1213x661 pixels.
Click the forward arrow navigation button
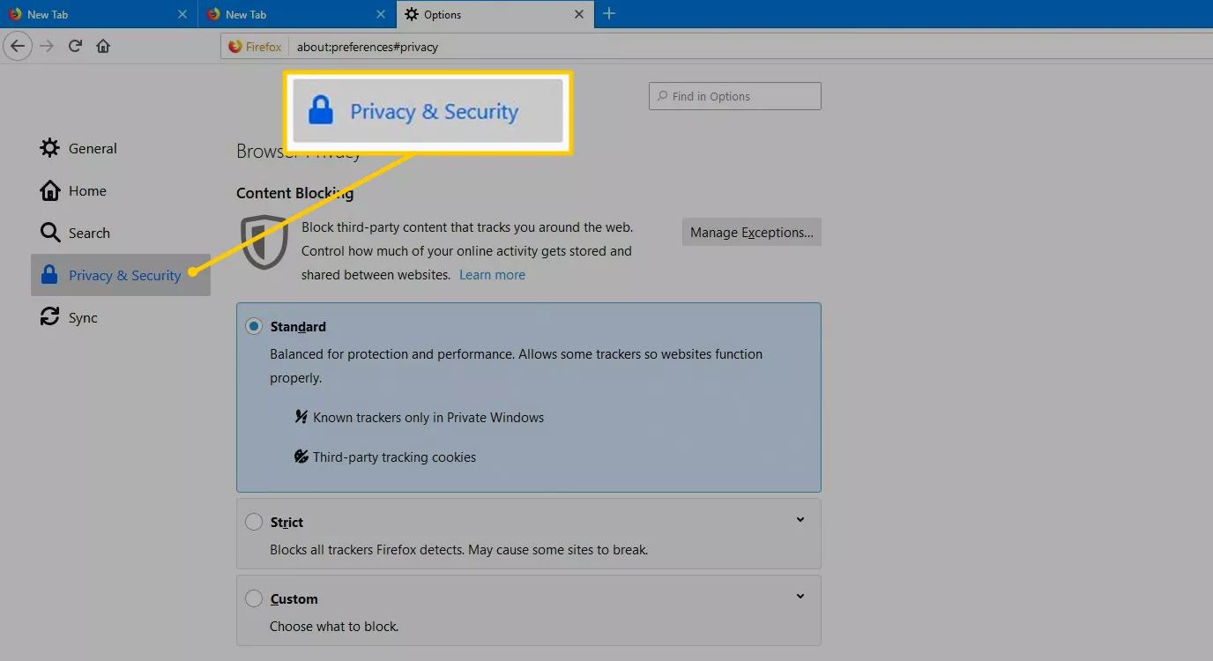point(47,47)
